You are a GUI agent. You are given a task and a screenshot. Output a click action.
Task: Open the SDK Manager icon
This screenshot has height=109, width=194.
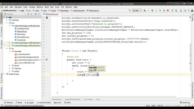tap(181, 11)
